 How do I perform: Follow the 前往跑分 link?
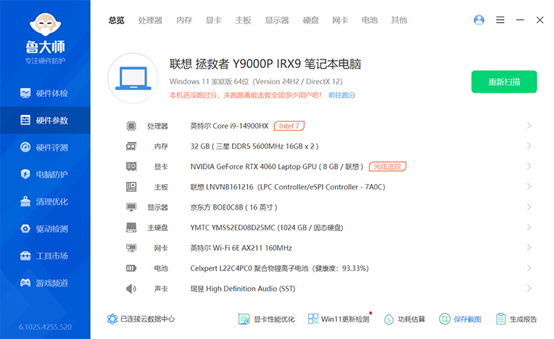tap(341, 95)
